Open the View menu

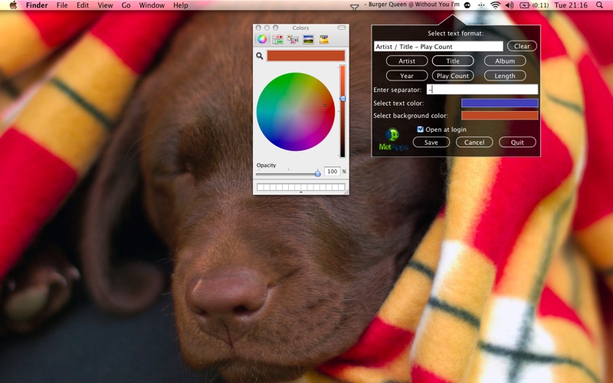105,5
